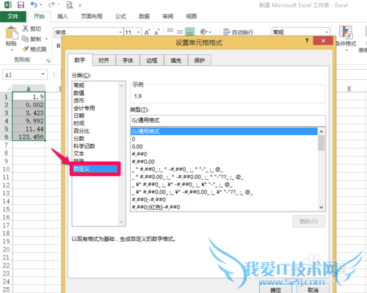
Task: Click the highlighted bottom align icon
Action: pos(189,32)
